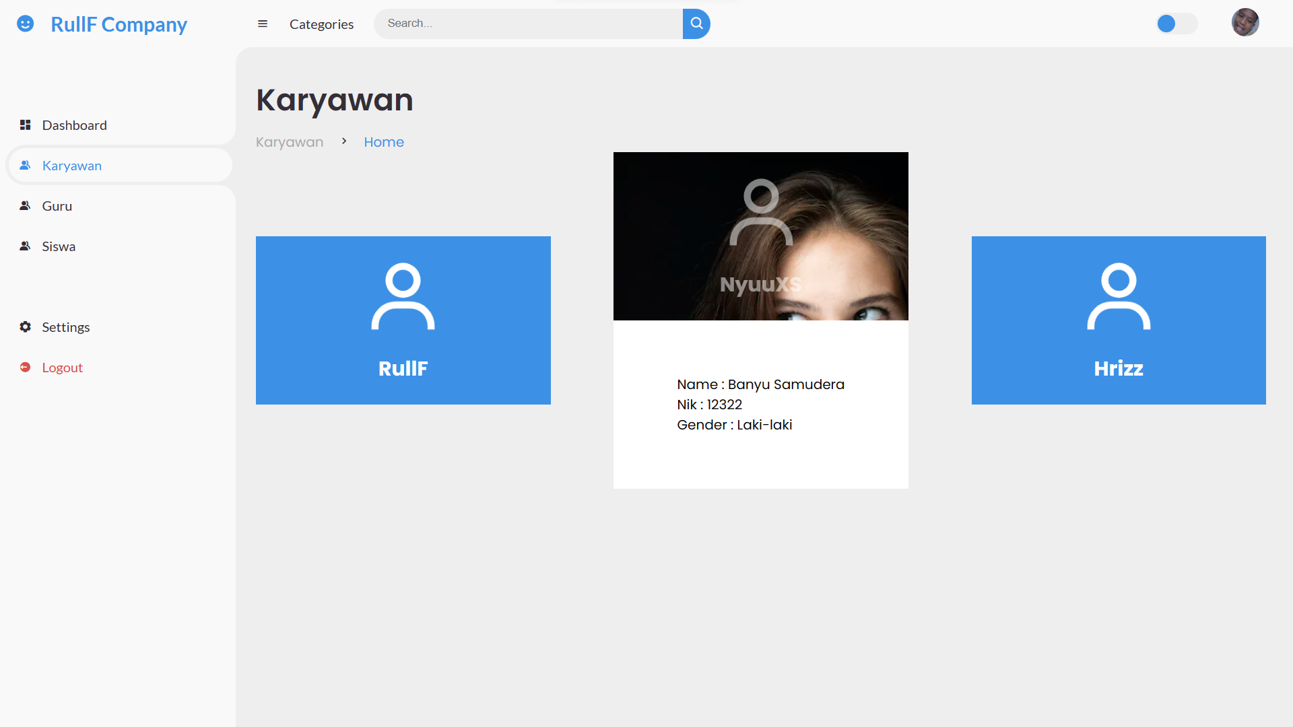This screenshot has width=1293, height=727.
Task: Click the NyuuXS card showing Banyu Samudera
Action: (x=760, y=320)
